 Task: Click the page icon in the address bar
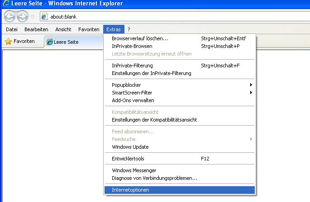[x=44, y=16]
